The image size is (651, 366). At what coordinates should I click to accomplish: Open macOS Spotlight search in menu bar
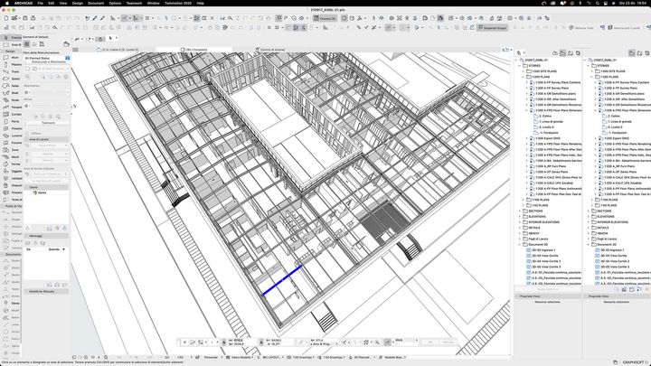(598, 3)
